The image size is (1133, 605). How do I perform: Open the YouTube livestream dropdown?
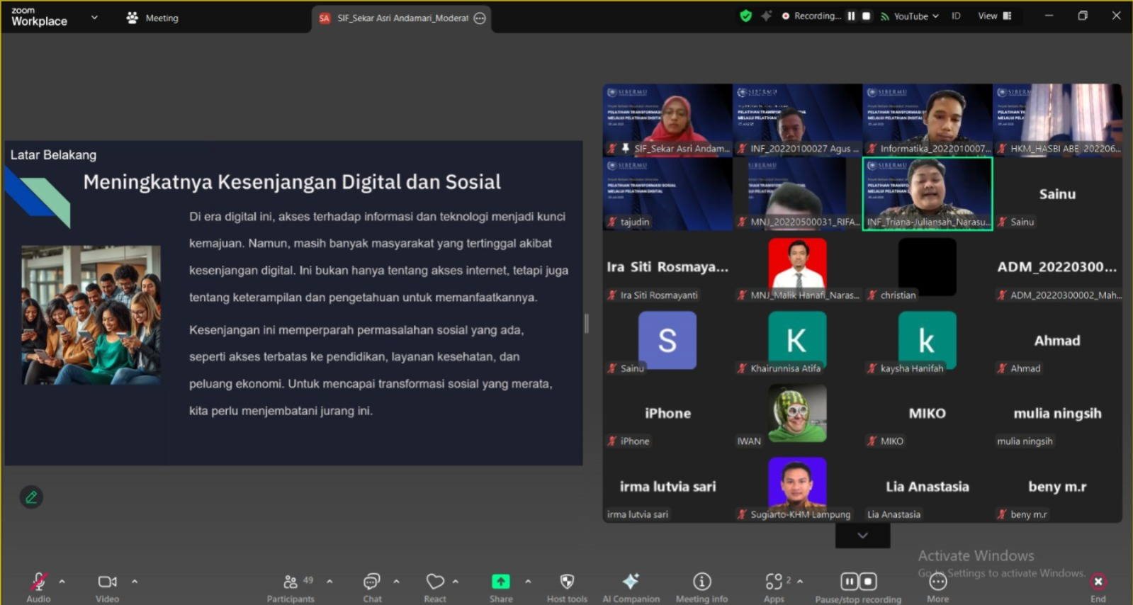(x=910, y=16)
